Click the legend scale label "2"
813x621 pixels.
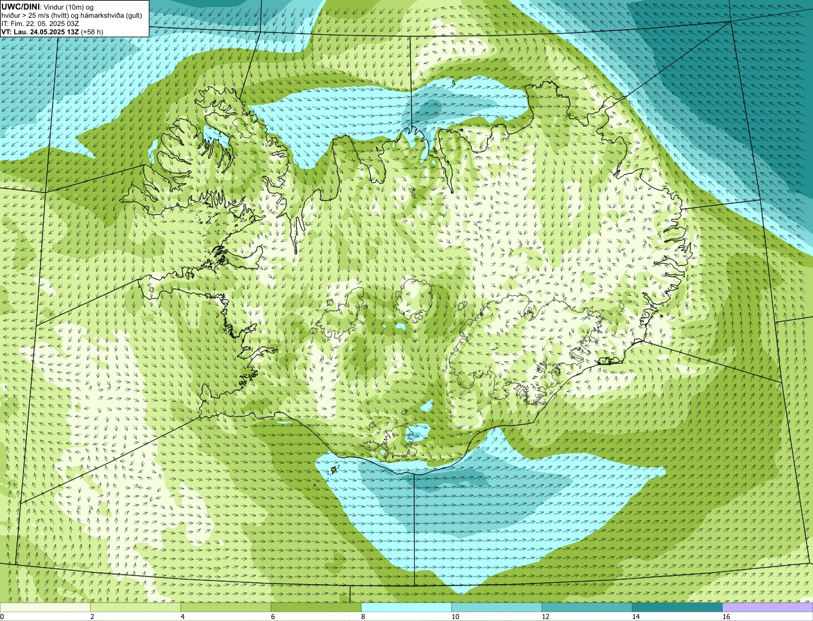coord(92,617)
